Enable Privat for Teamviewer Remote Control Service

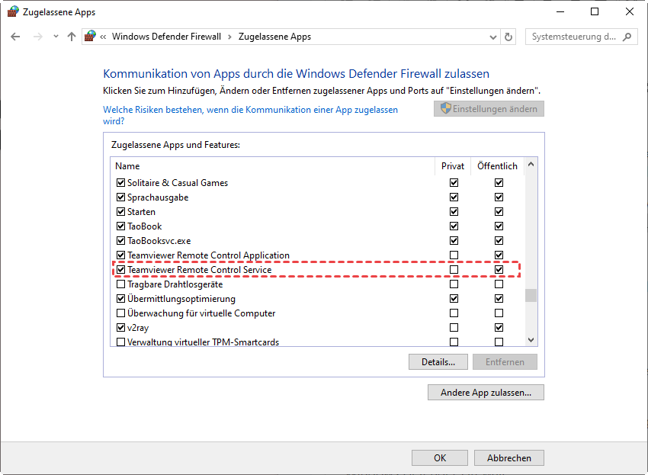[454, 270]
